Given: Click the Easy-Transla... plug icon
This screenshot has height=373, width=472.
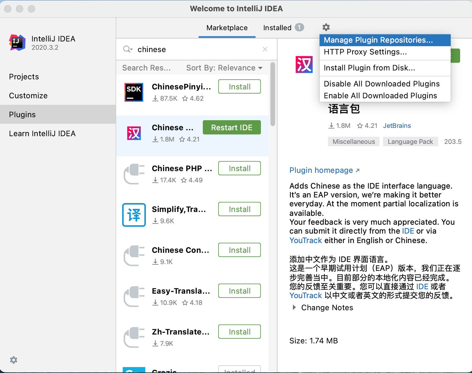Looking at the screenshot, I should (134, 297).
